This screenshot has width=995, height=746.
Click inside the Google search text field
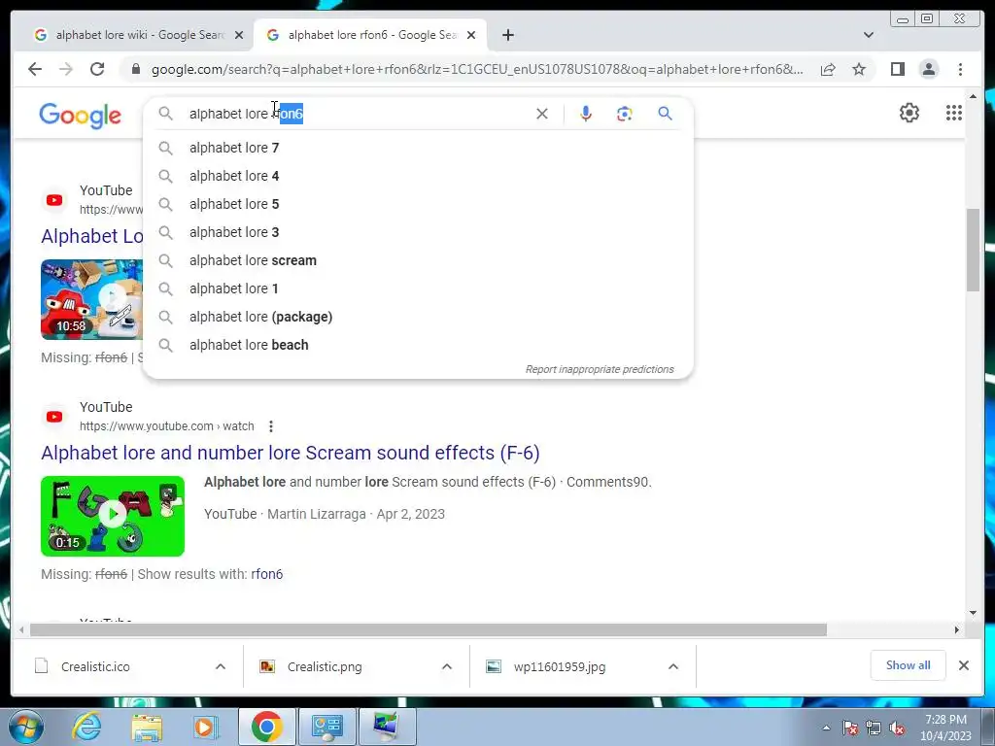point(356,114)
